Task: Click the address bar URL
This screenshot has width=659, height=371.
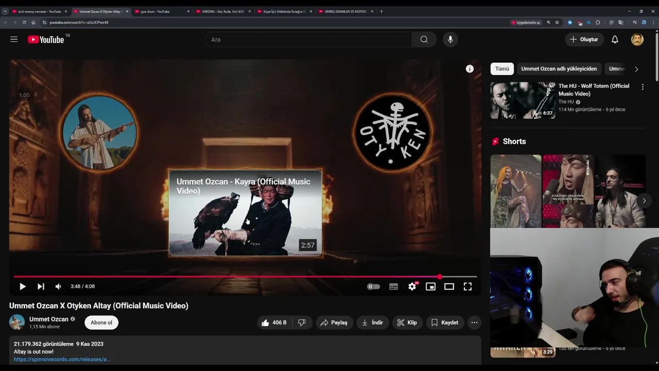Action: 79,23
